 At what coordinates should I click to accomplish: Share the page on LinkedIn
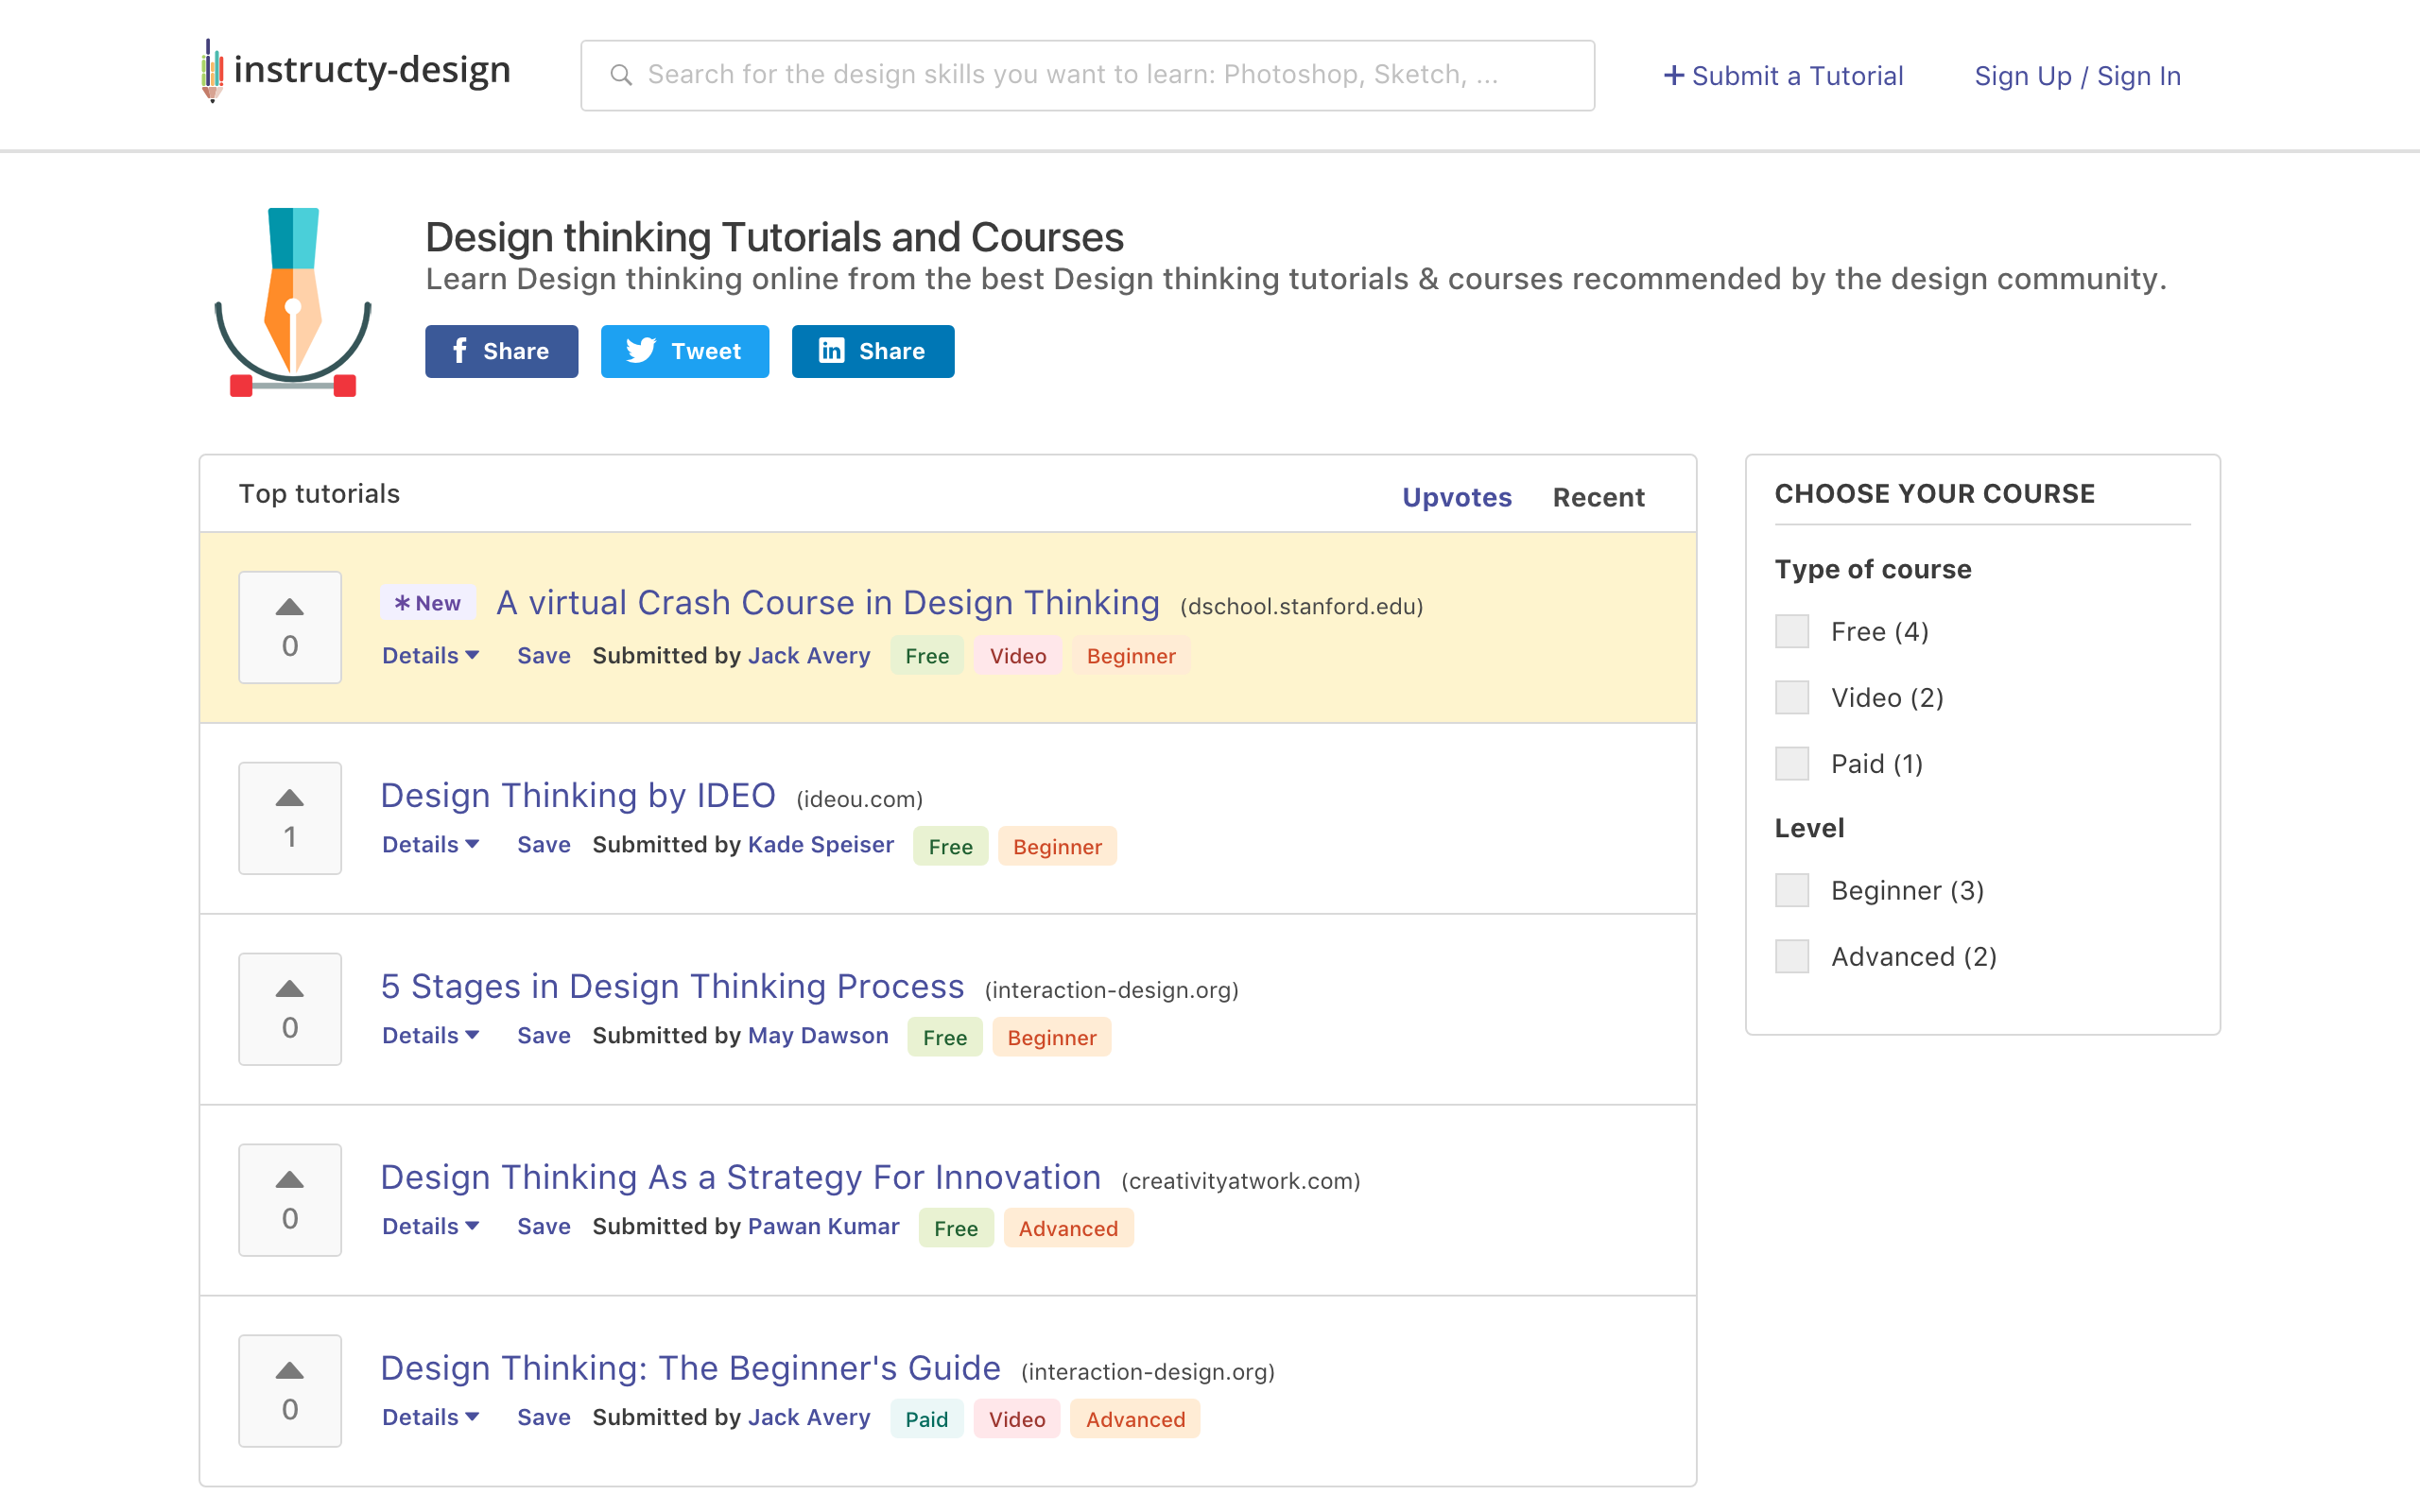(x=872, y=351)
